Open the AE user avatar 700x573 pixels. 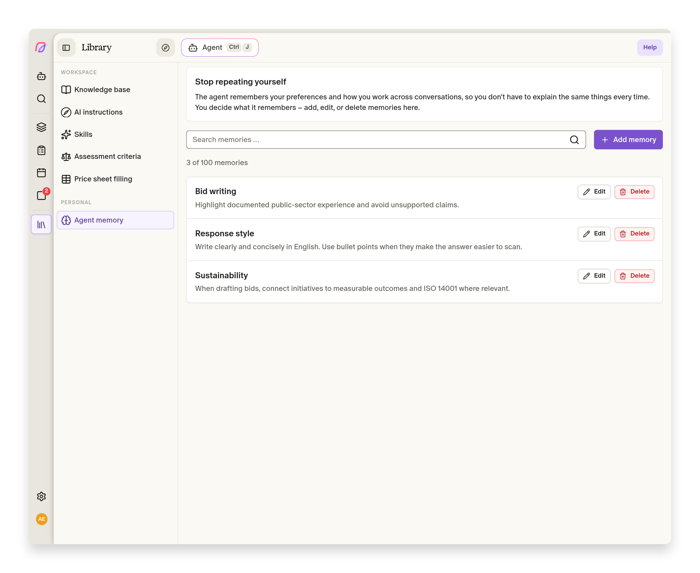point(41,519)
